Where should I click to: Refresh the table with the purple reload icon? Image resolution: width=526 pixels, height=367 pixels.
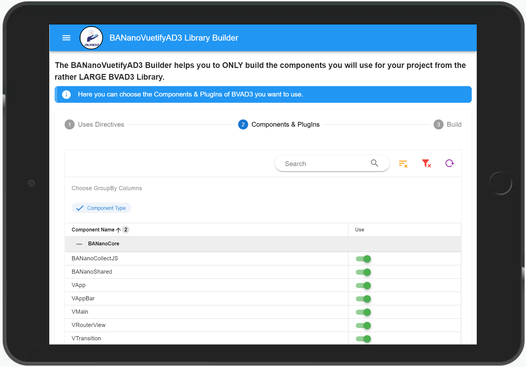click(449, 163)
